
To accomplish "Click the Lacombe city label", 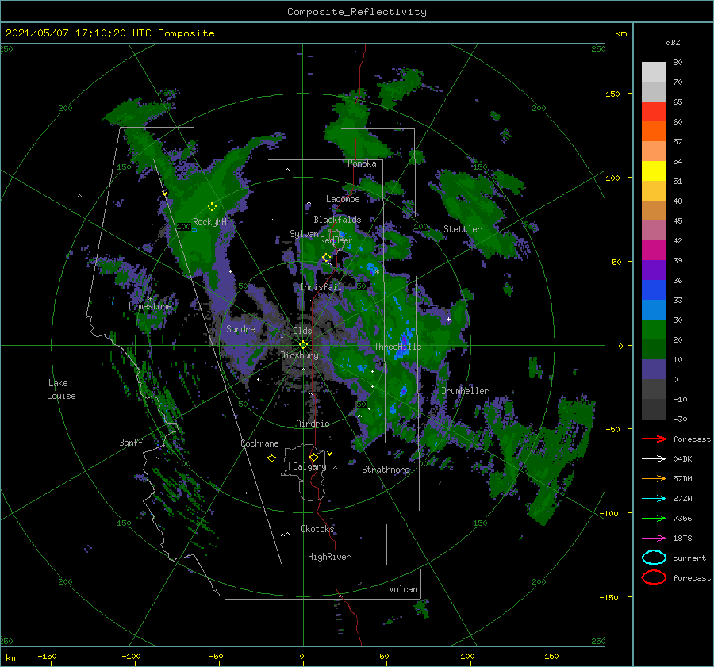I will point(343,199).
